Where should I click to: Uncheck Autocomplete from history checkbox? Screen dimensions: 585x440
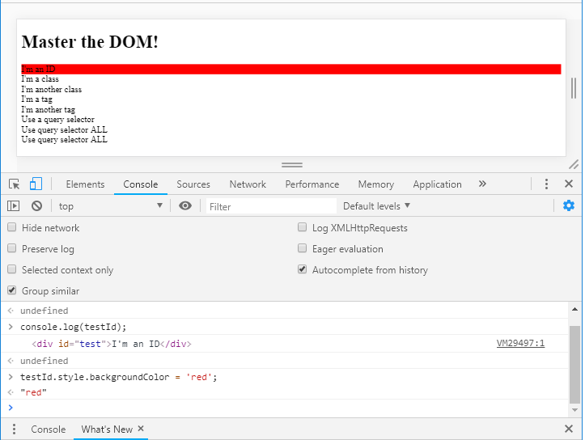(x=302, y=269)
